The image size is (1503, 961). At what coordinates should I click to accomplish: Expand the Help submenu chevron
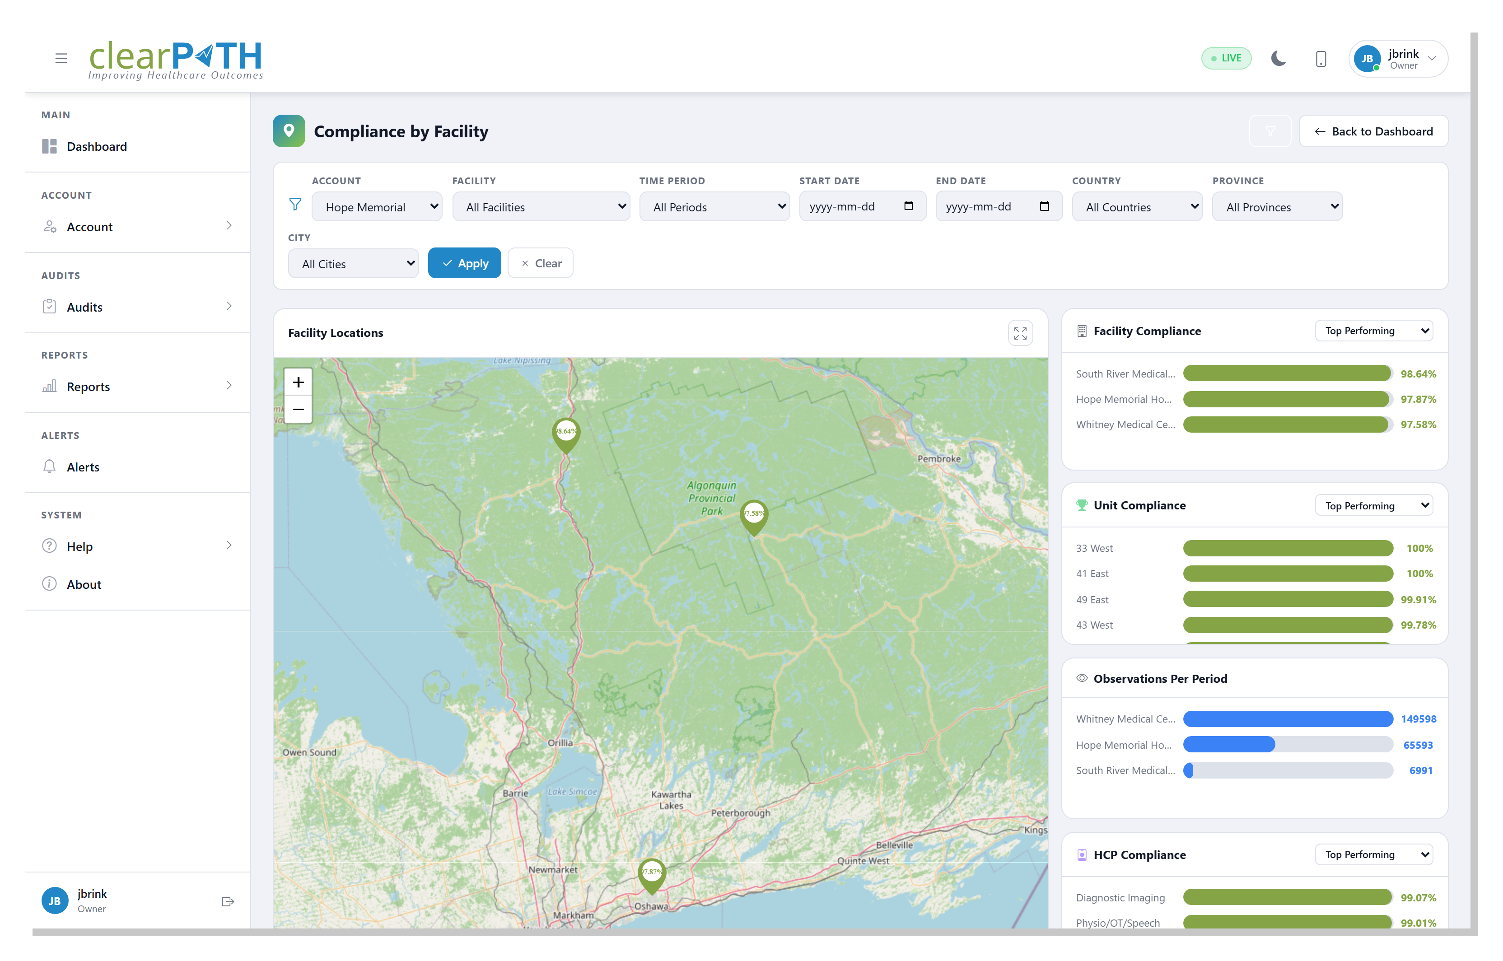click(229, 546)
